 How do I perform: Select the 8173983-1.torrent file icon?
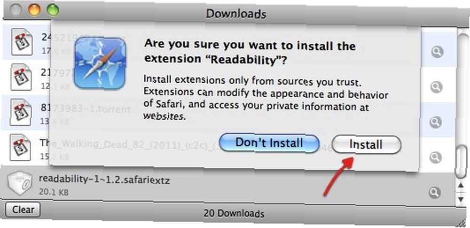[x=21, y=112]
